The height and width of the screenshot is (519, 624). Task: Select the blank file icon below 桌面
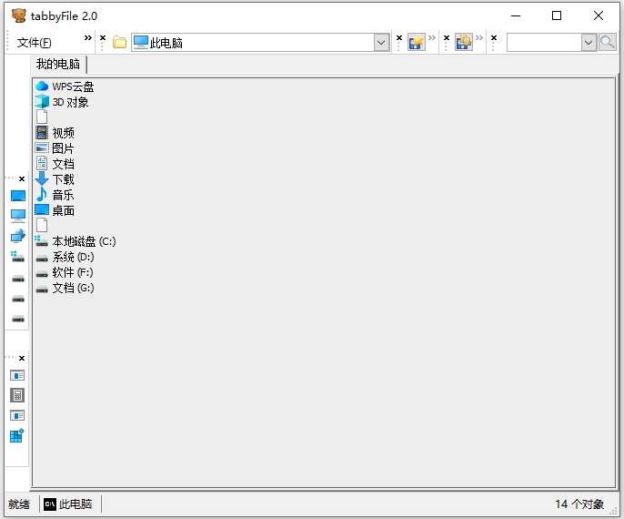[42, 225]
